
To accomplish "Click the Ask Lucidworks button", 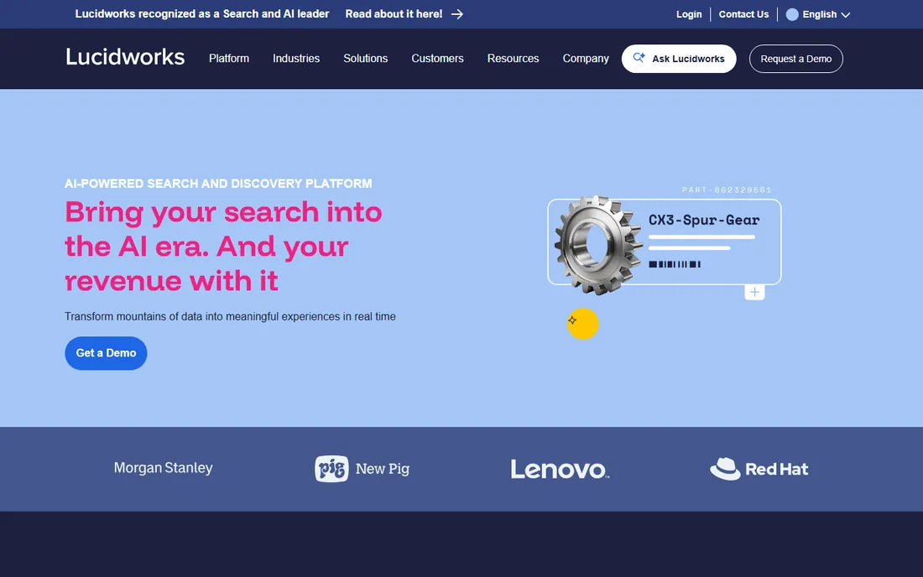I will coord(679,59).
